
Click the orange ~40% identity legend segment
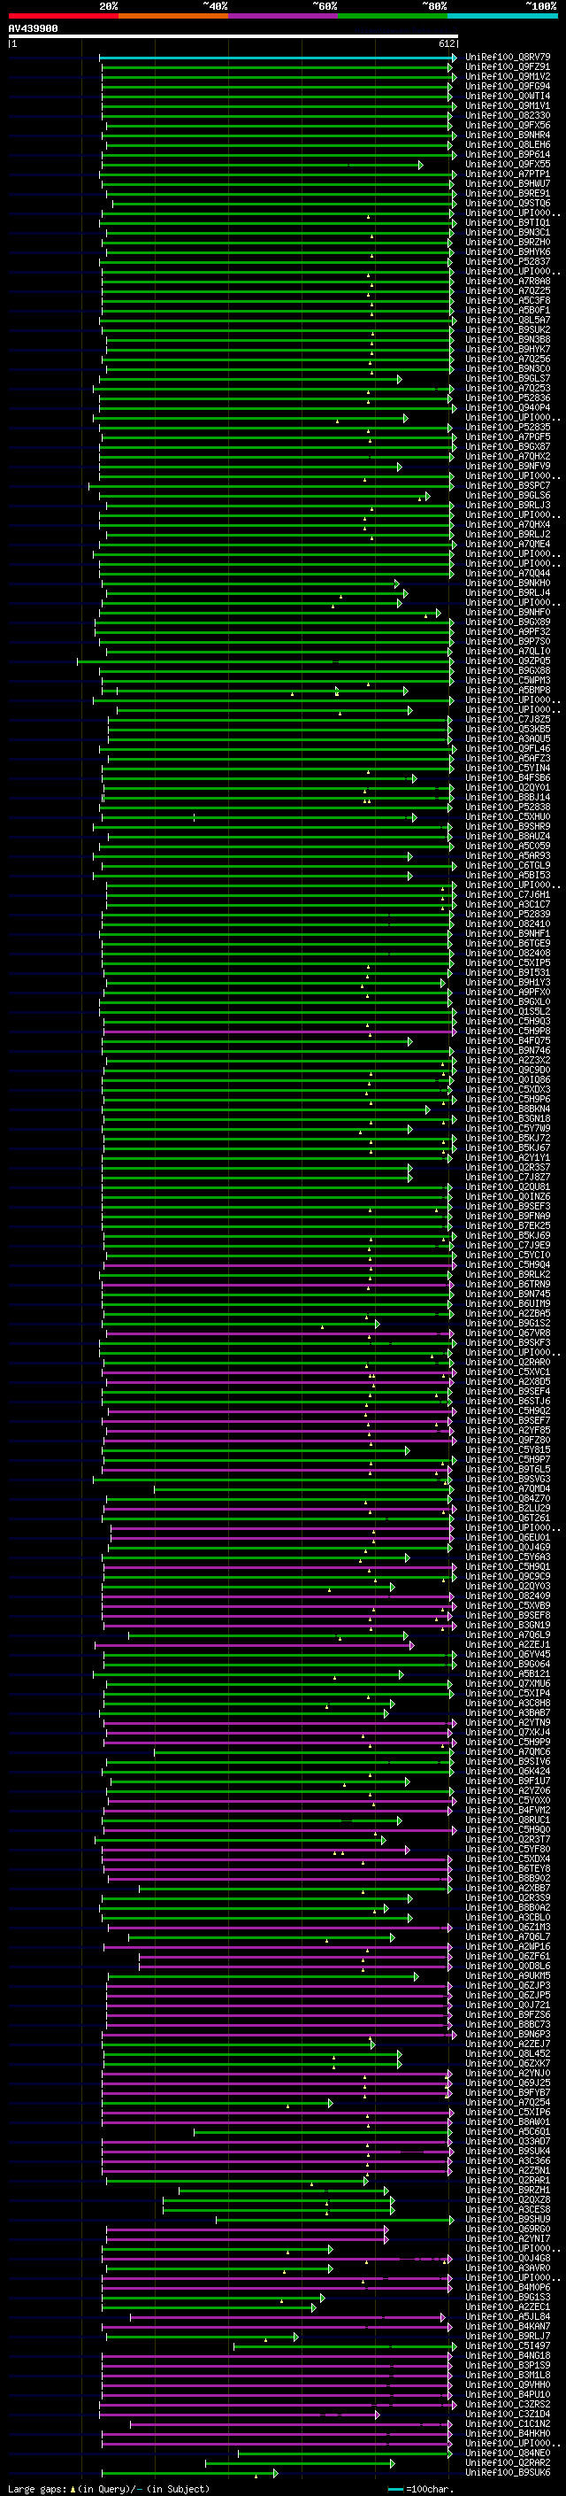pyautogui.click(x=173, y=16)
